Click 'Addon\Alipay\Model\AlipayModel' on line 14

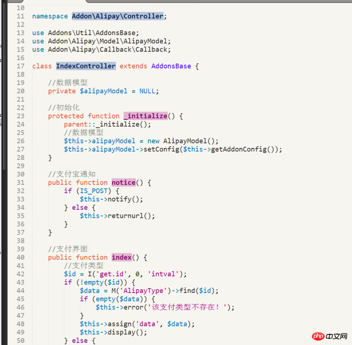tap(108, 41)
